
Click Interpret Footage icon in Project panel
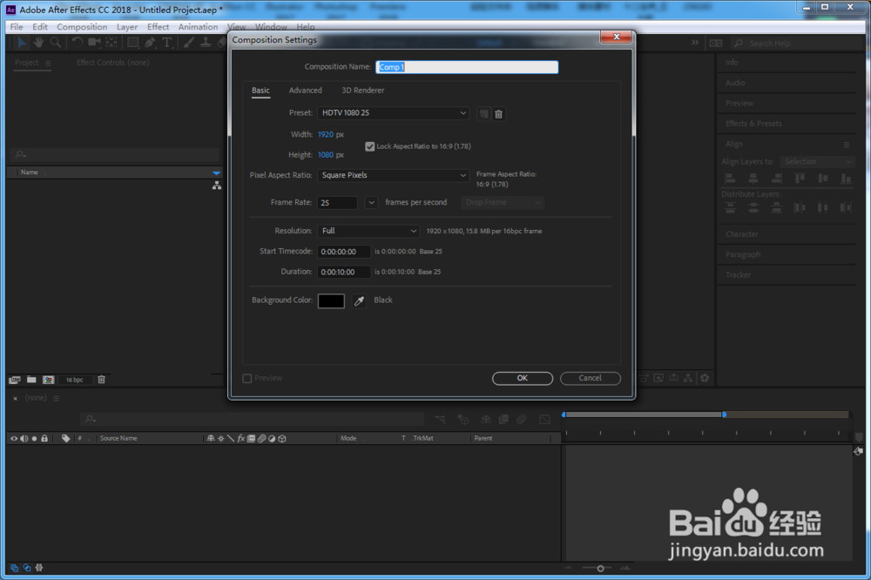point(15,380)
